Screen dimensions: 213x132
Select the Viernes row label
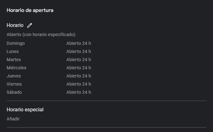tap(14, 84)
